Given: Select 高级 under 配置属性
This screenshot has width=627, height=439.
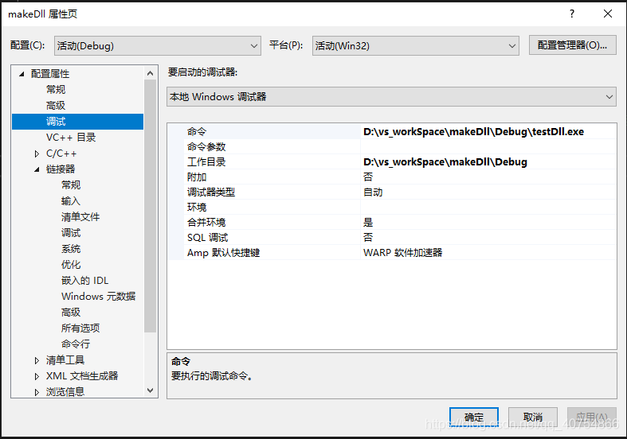Looking at the screenshot, I should (x=56, y=106).
